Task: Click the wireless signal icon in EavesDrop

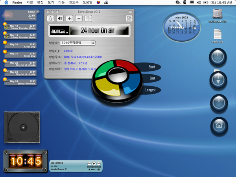Action: (x=88, y=18)
